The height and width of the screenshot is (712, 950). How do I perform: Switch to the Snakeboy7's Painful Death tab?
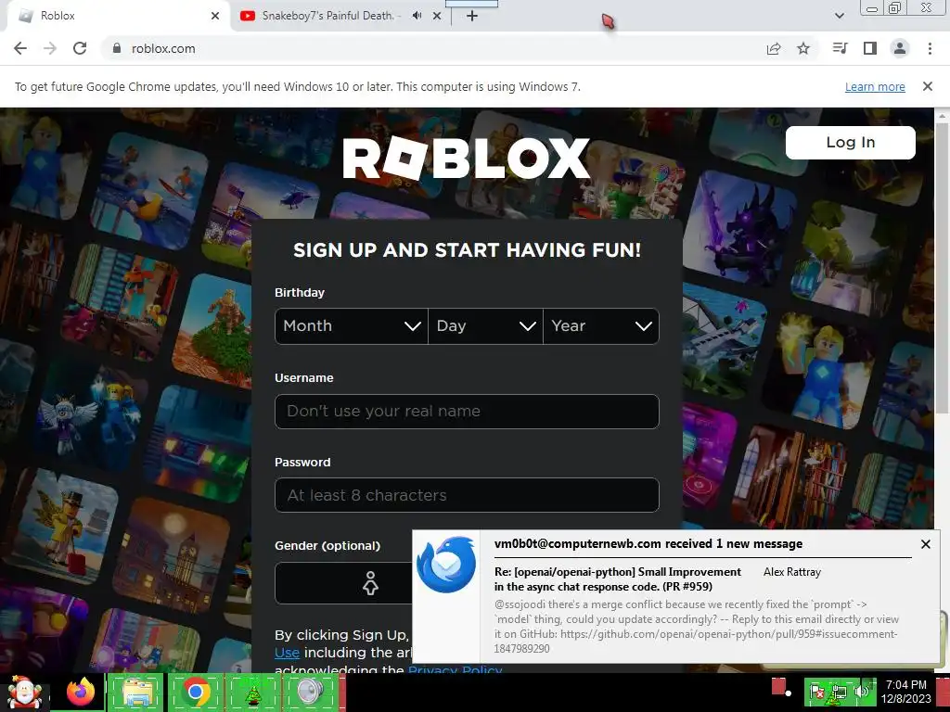click(x=340, y=16)
